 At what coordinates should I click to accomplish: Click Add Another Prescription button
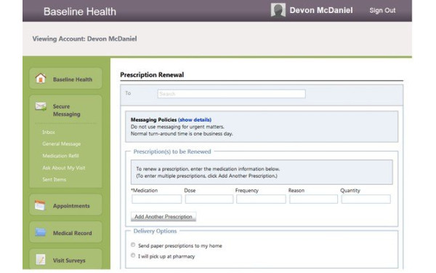(163, 216)
